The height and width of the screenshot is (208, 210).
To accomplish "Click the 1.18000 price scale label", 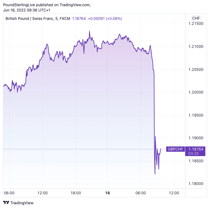I will pyautogui.click(x=196, y=184).
